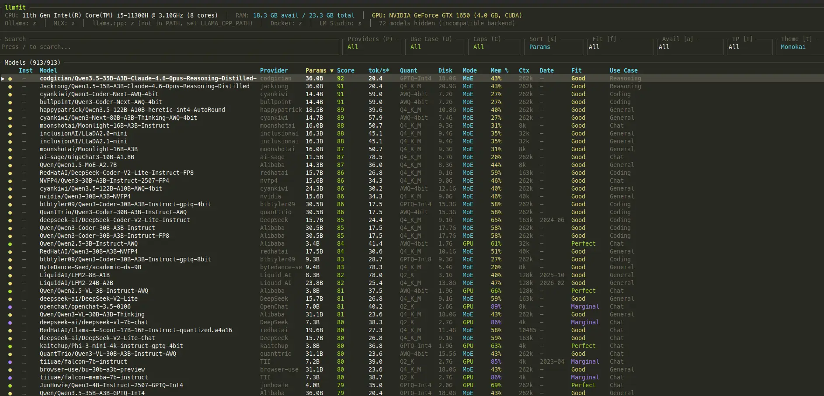Click the 89% memory value for openchat
The width and height of the screenshot is (824, 396).
[x=496, y=307]
